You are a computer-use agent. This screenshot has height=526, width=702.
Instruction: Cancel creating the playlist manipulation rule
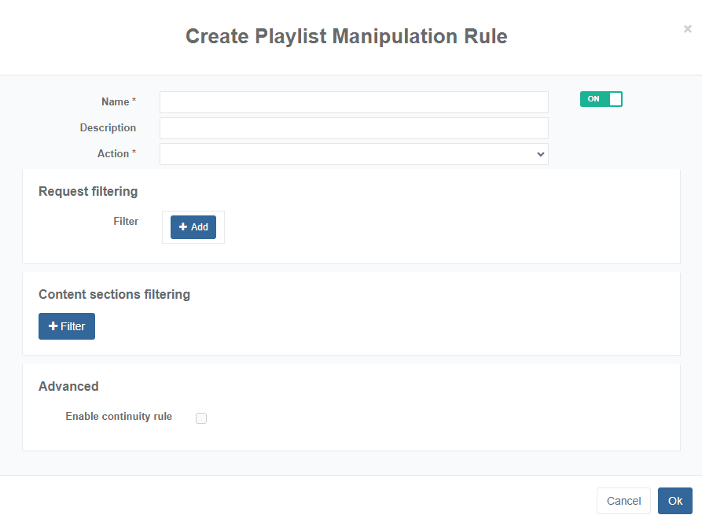click(x=623, y=501)
